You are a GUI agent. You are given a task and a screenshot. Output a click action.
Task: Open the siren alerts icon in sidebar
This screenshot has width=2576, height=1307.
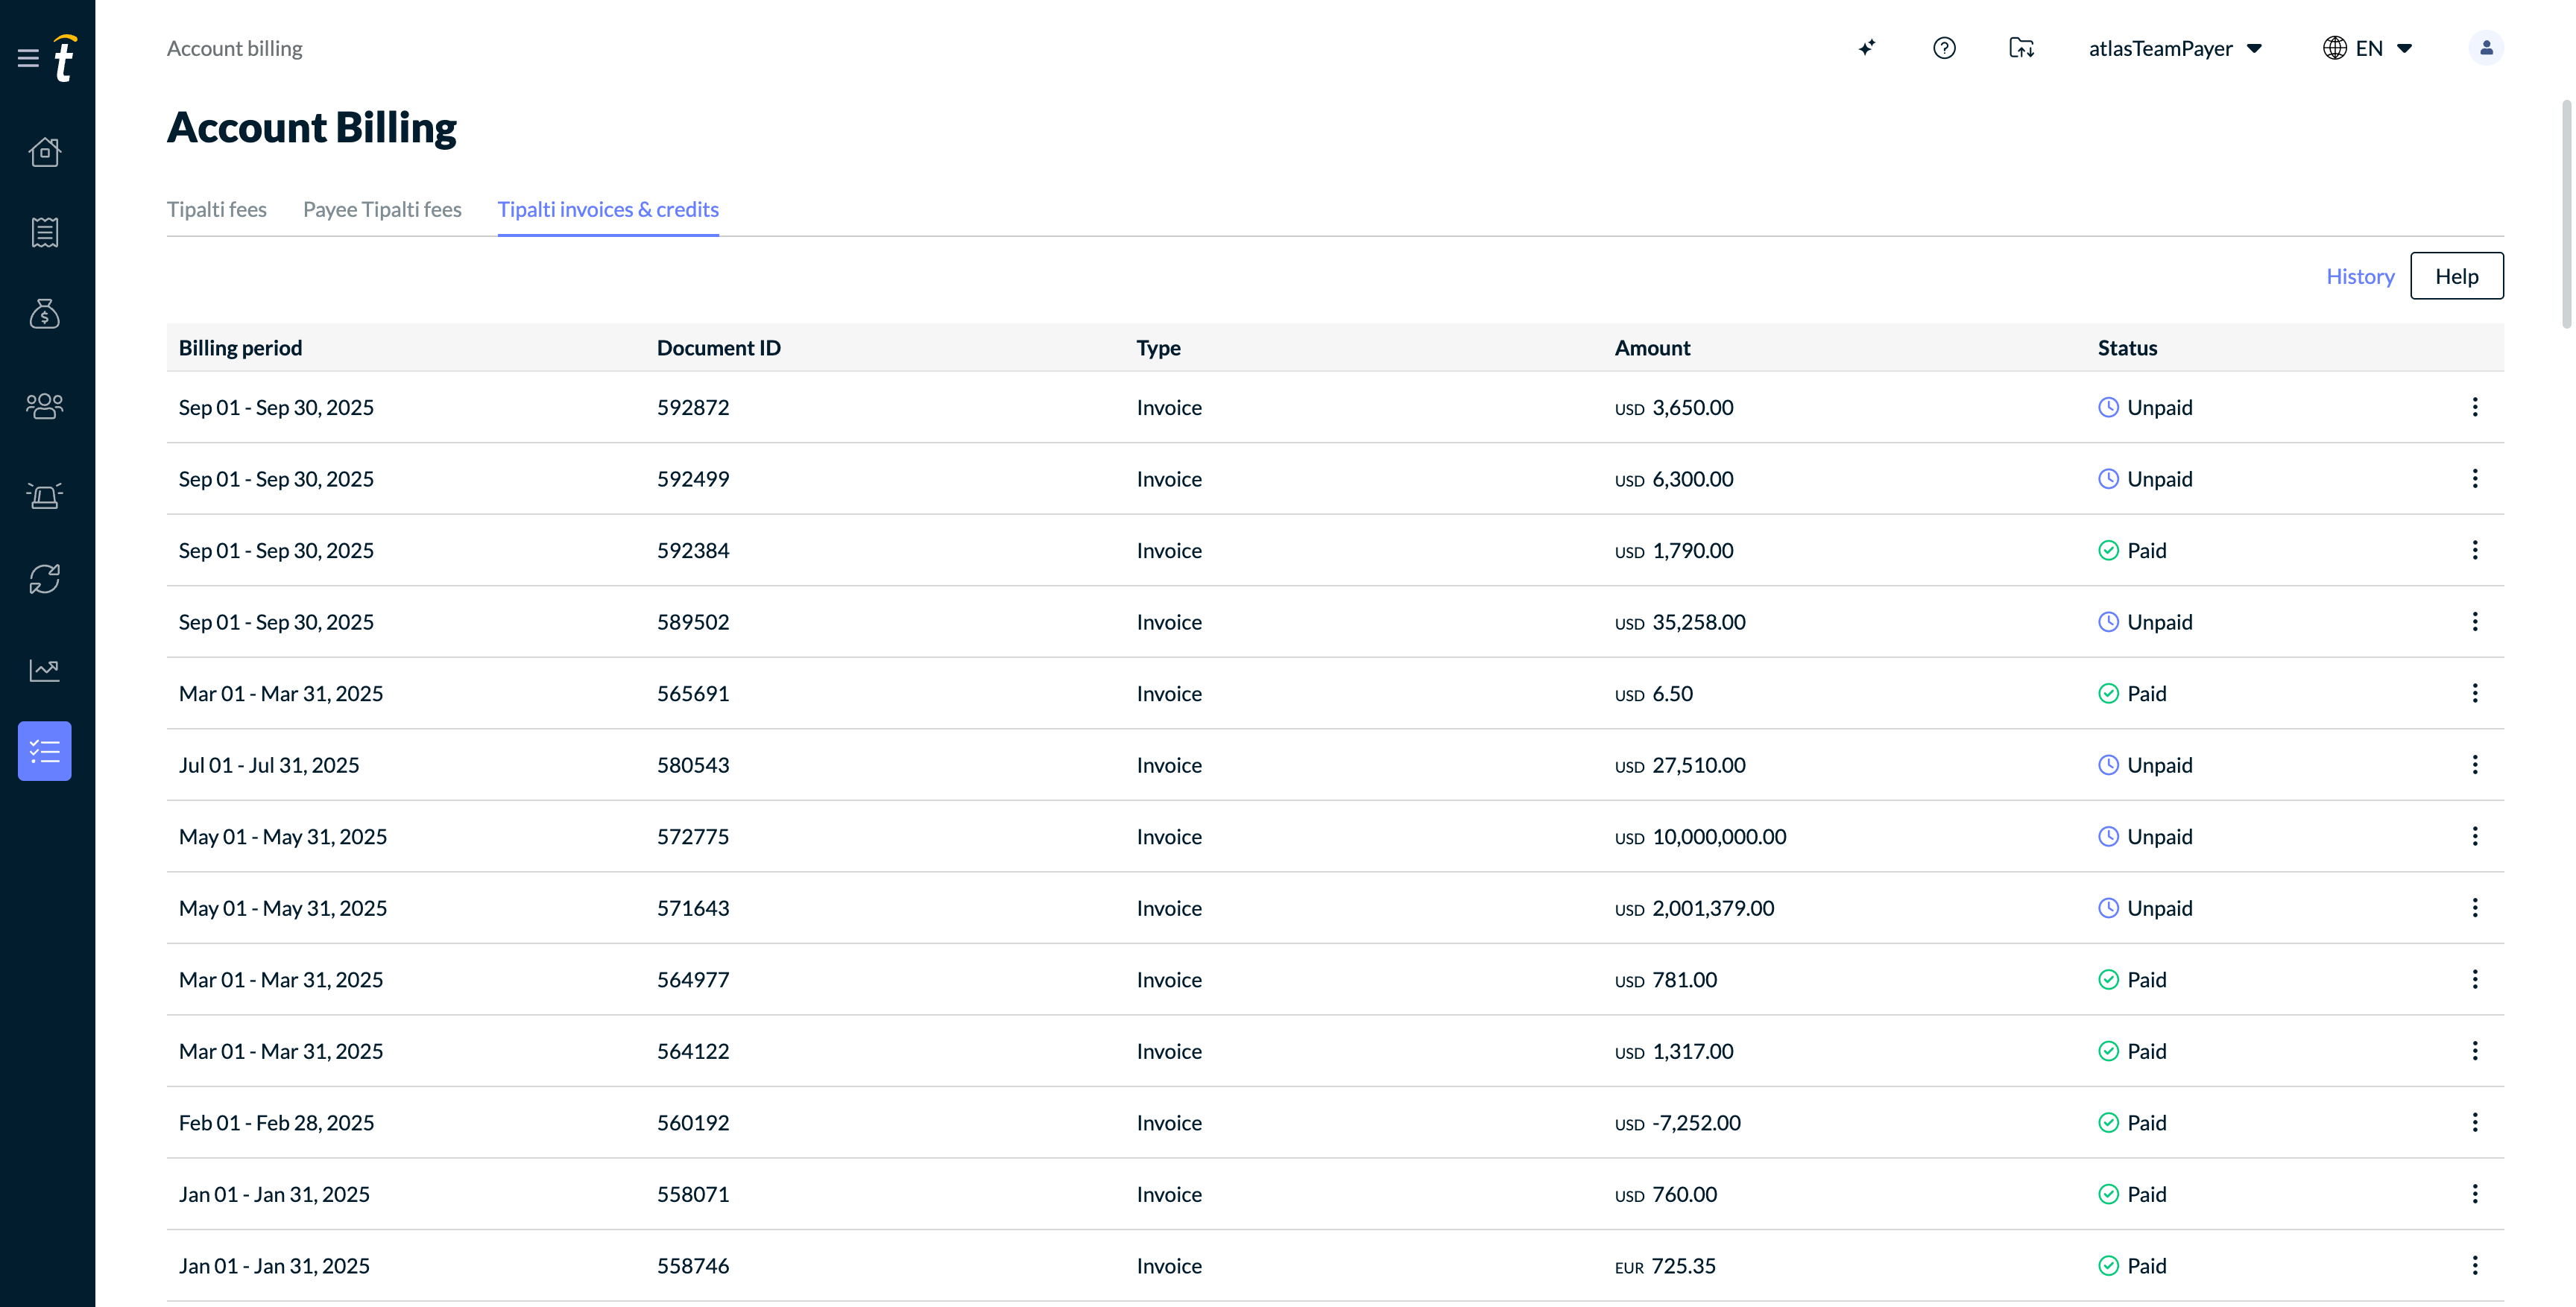pos(45,495)
